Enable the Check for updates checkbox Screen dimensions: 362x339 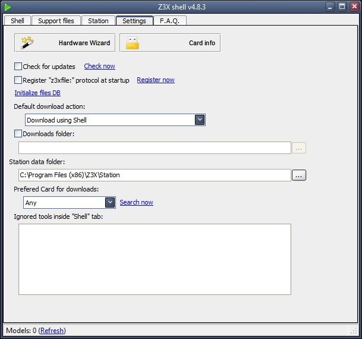(x=18, y=67)
